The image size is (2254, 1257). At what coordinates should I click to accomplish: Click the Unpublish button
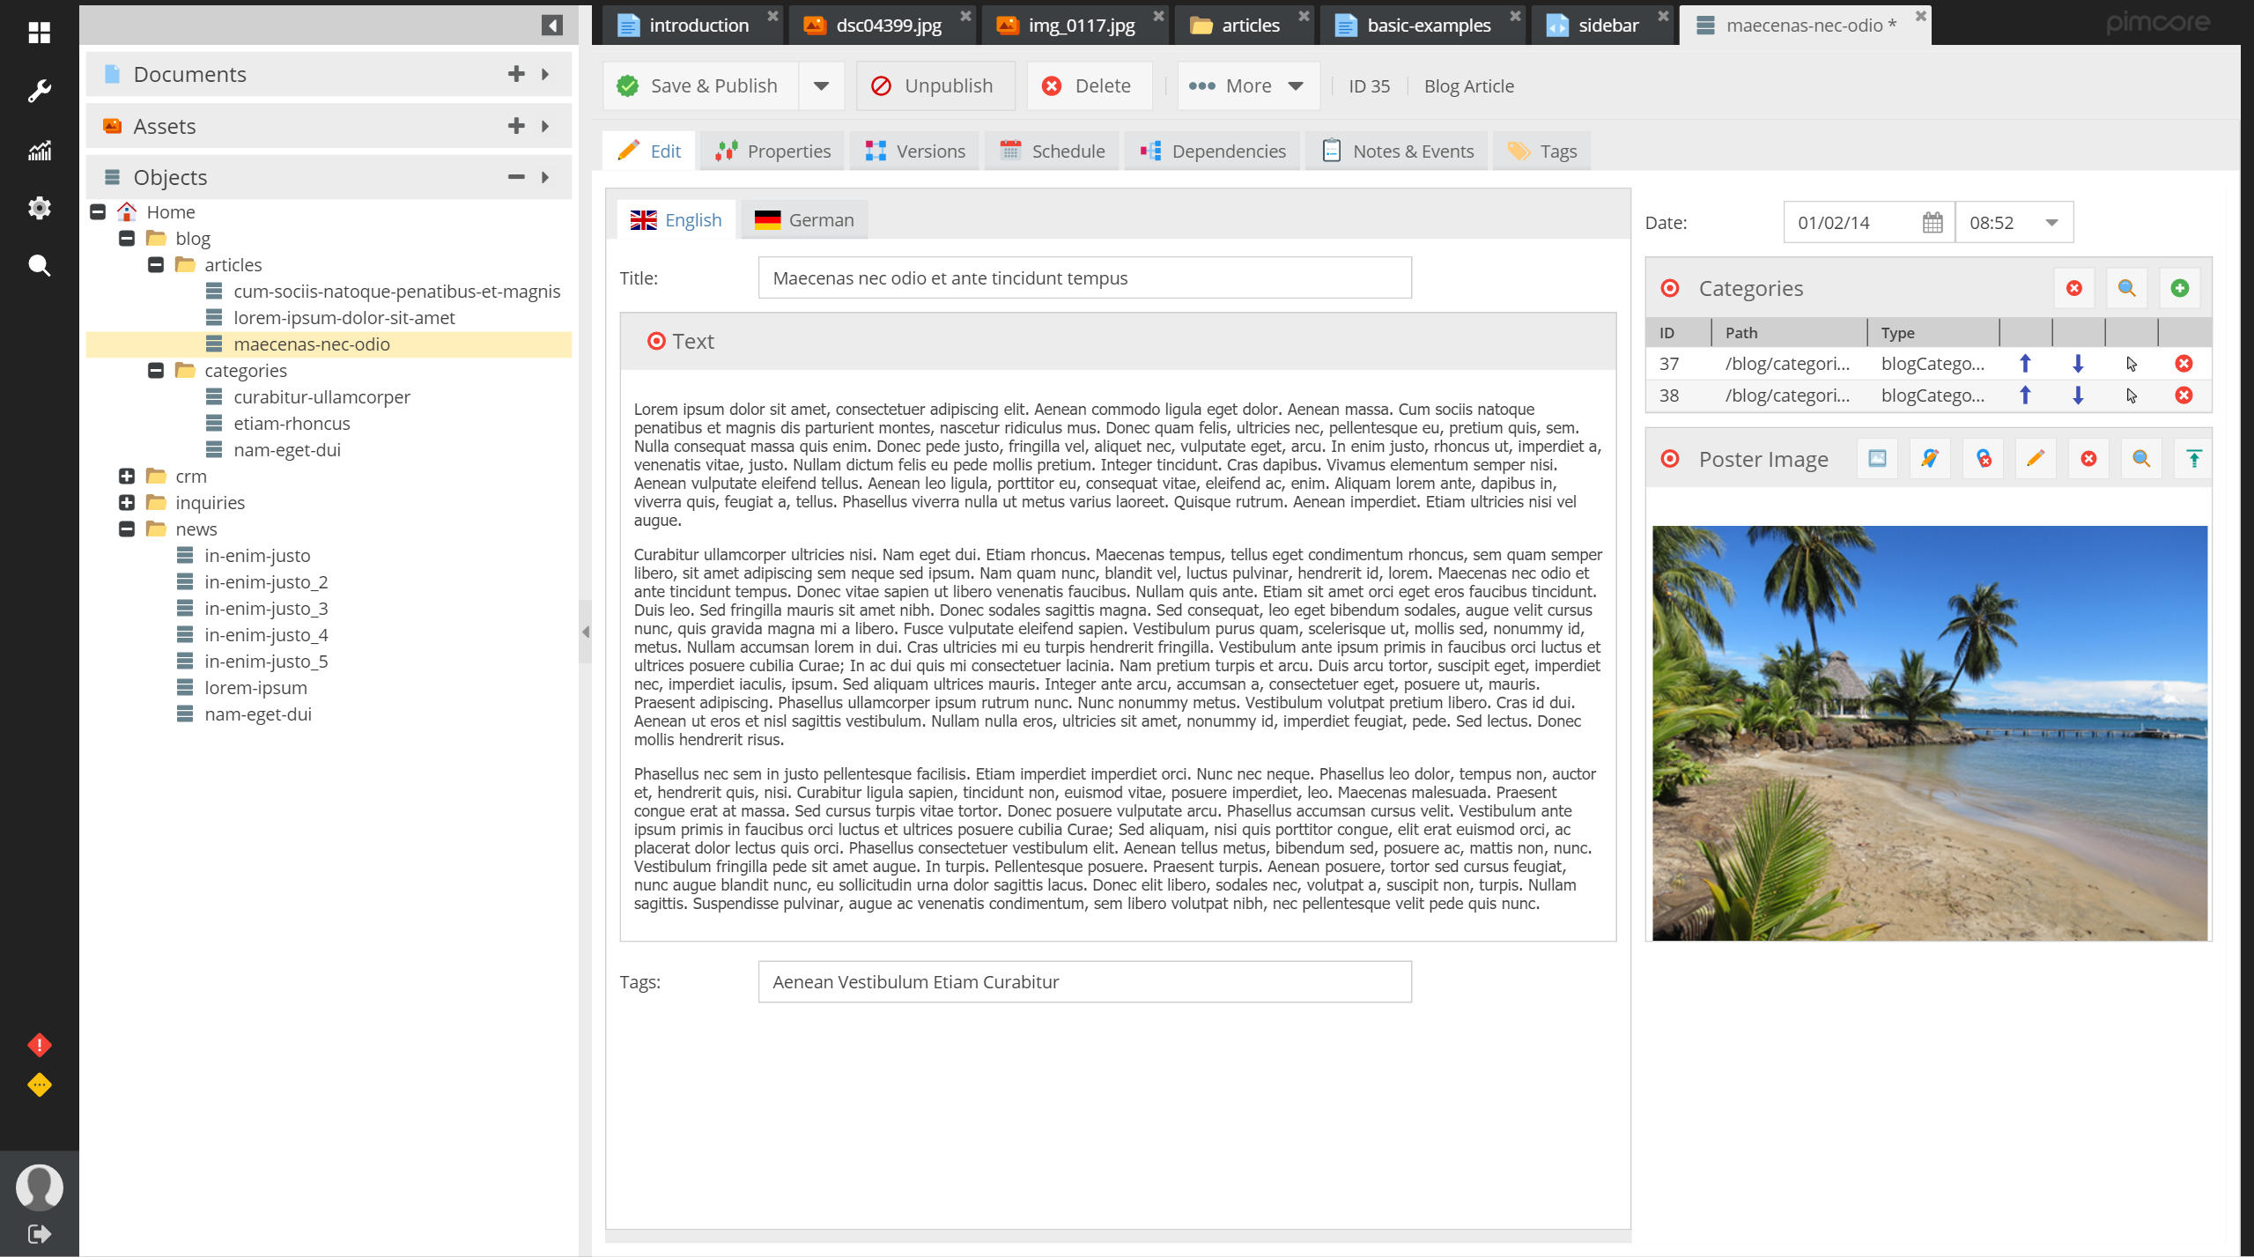pyautogui.click(x=933, y=85)
